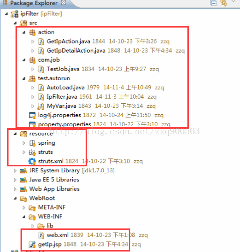Click the GetIpDetailAction.java file icon

coord(41,51)
